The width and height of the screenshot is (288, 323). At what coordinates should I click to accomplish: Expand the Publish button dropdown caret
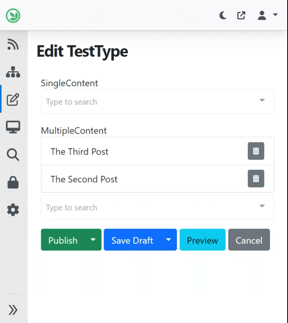point(93,240)
